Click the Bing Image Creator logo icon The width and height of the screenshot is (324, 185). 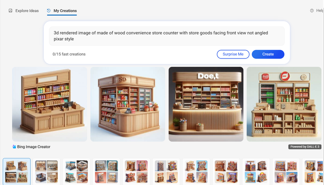tap(14, 147)
